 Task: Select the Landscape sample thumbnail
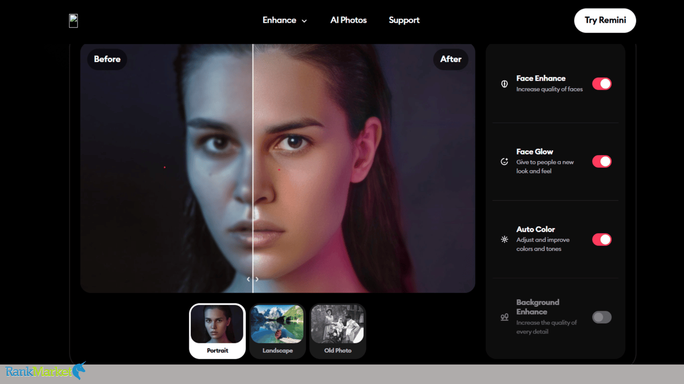[277, 331]
